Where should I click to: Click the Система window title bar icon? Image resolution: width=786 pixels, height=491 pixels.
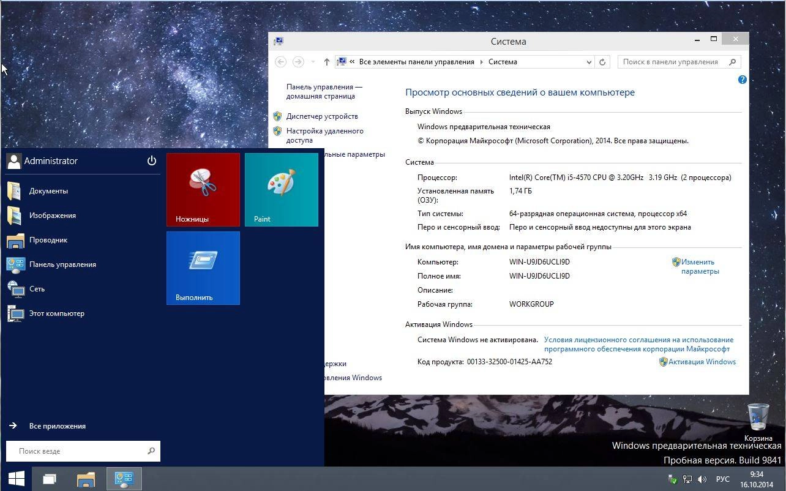click(279, 42)
